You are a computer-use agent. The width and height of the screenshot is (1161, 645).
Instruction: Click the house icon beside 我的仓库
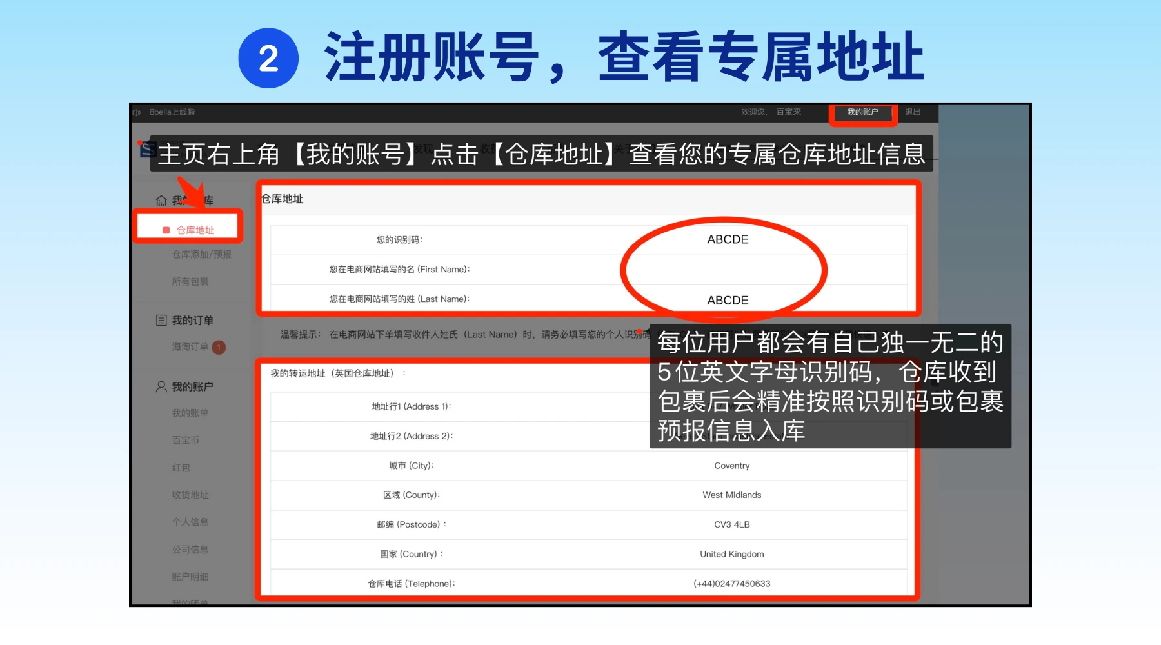click(x=161, y=201)
